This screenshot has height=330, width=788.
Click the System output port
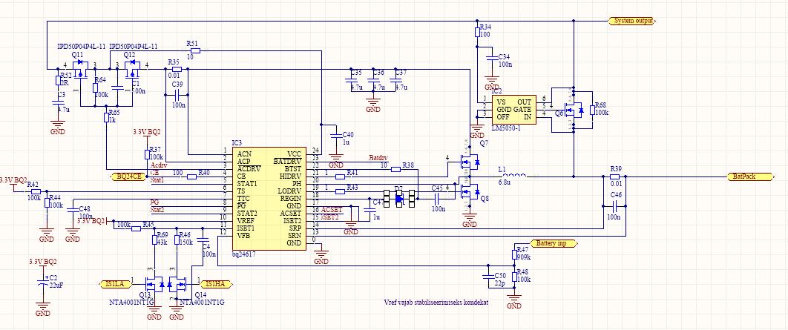[x=632, y=21]
